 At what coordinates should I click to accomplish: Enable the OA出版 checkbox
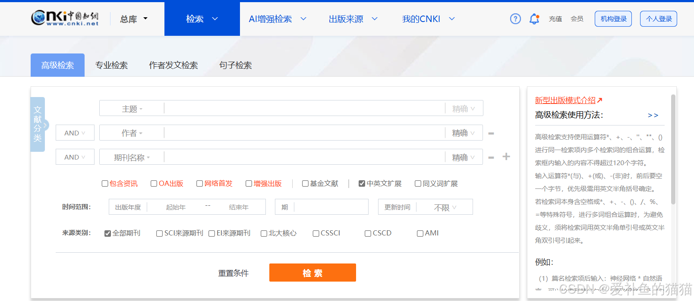click(154, 184)
